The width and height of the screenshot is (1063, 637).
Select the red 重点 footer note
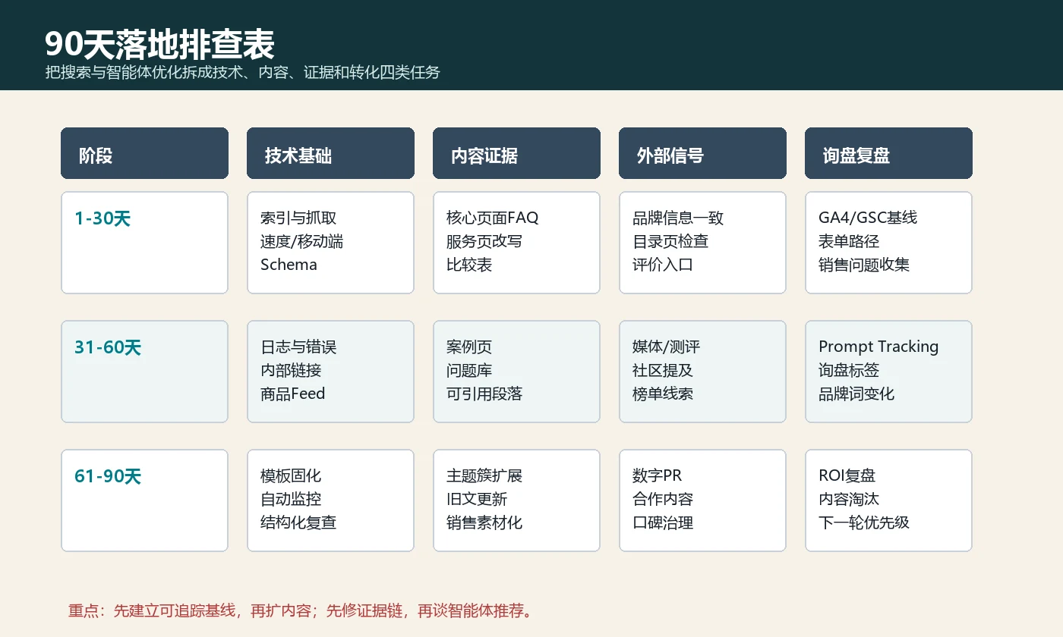click(x=301, y=610)
